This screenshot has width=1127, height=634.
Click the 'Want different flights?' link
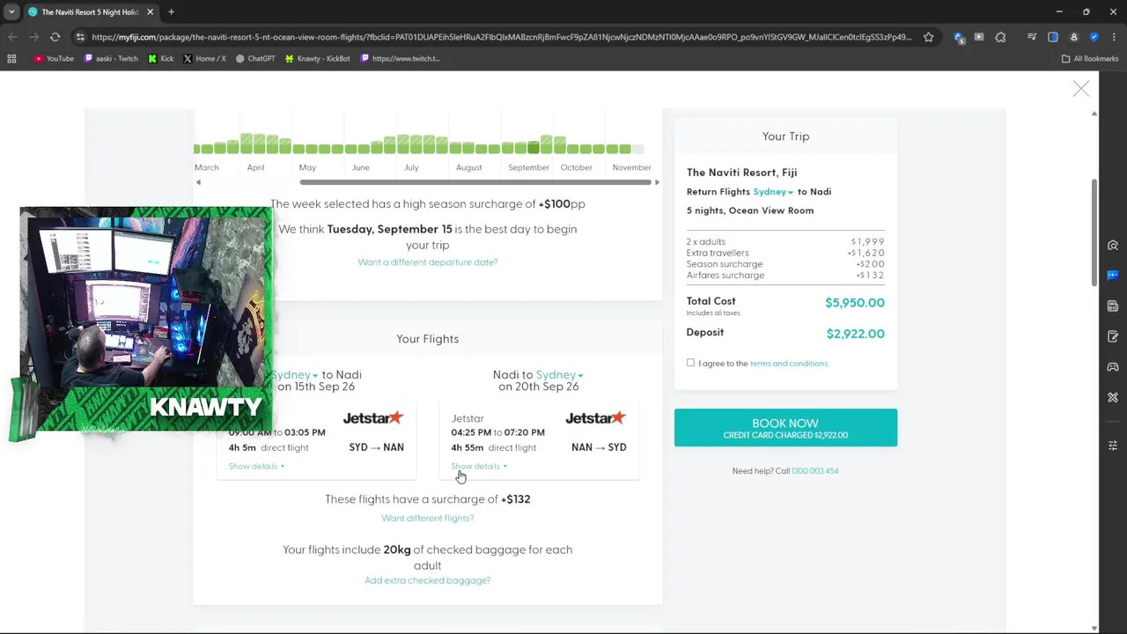point(427,519)
